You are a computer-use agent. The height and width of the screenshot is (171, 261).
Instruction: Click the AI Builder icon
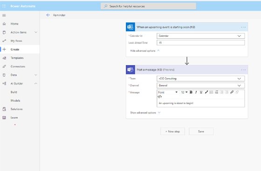(4, 84)
